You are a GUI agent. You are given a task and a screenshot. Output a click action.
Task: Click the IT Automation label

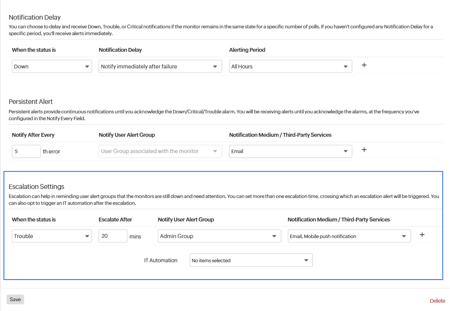click(161, 260)
